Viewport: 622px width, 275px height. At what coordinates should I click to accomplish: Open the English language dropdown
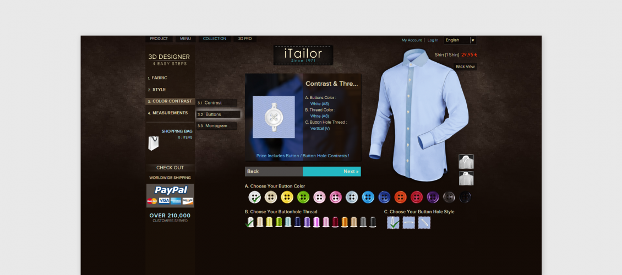[x=460, y=40]
